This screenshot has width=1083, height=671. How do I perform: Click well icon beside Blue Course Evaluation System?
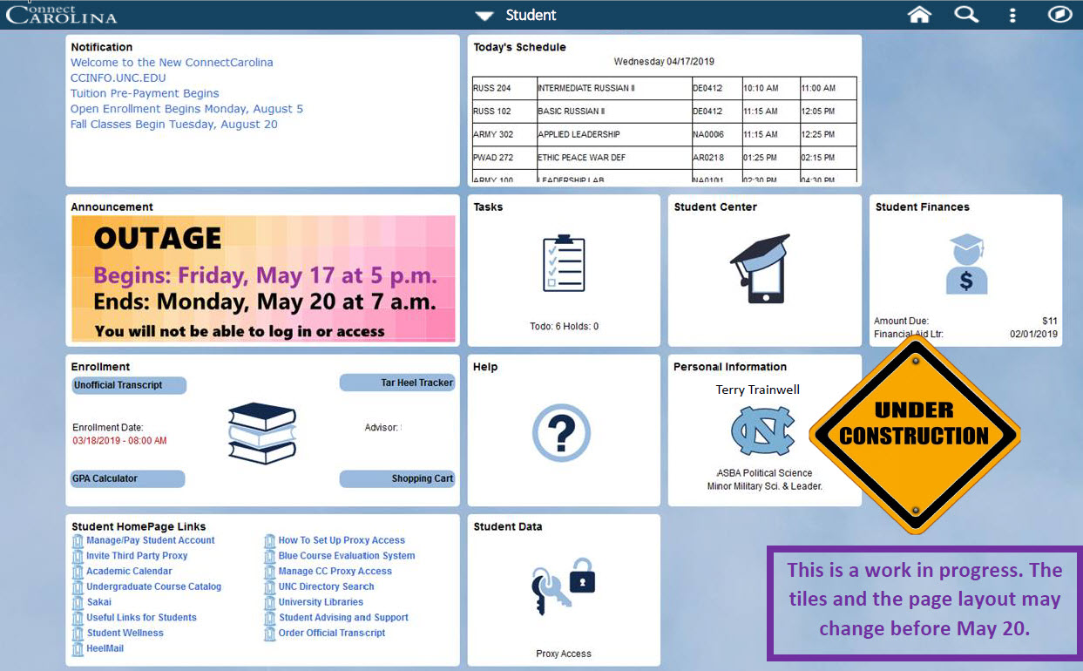tap(270, 556)
